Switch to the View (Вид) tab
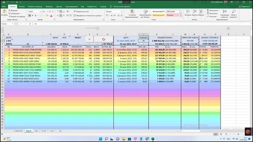This screenshot has height=142, width=253. (83, 7)
